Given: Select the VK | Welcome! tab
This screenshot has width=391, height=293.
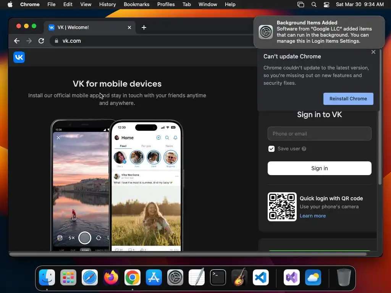Looking at the screenshot, I should [x=90, y=27].
